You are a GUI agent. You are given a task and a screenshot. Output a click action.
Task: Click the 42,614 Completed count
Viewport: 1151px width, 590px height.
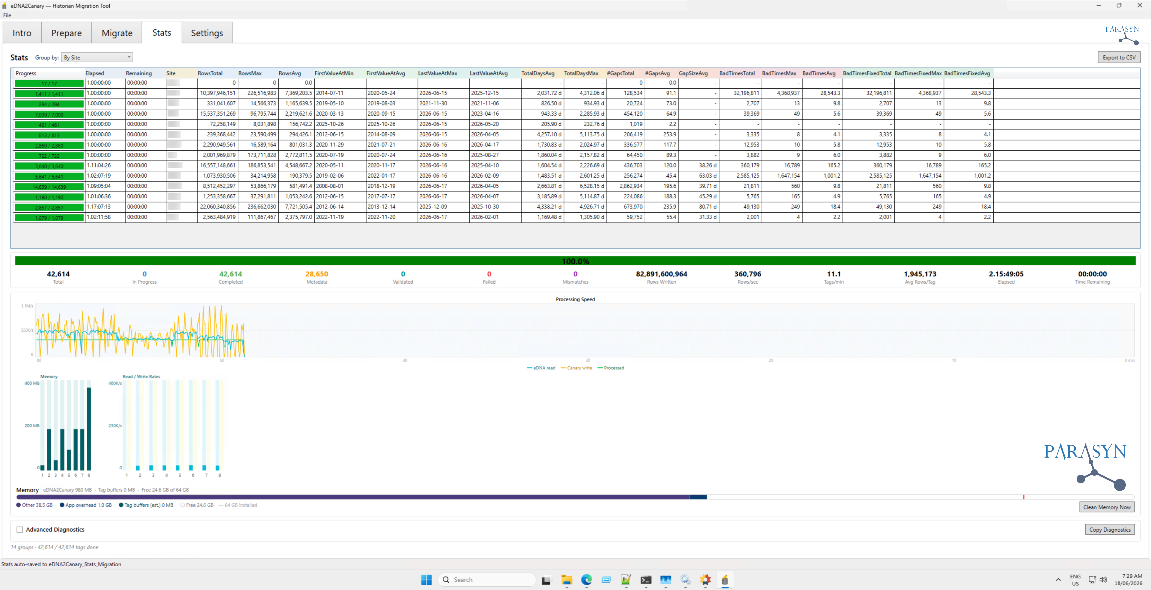pyautogui.click(x=230, y=273)
